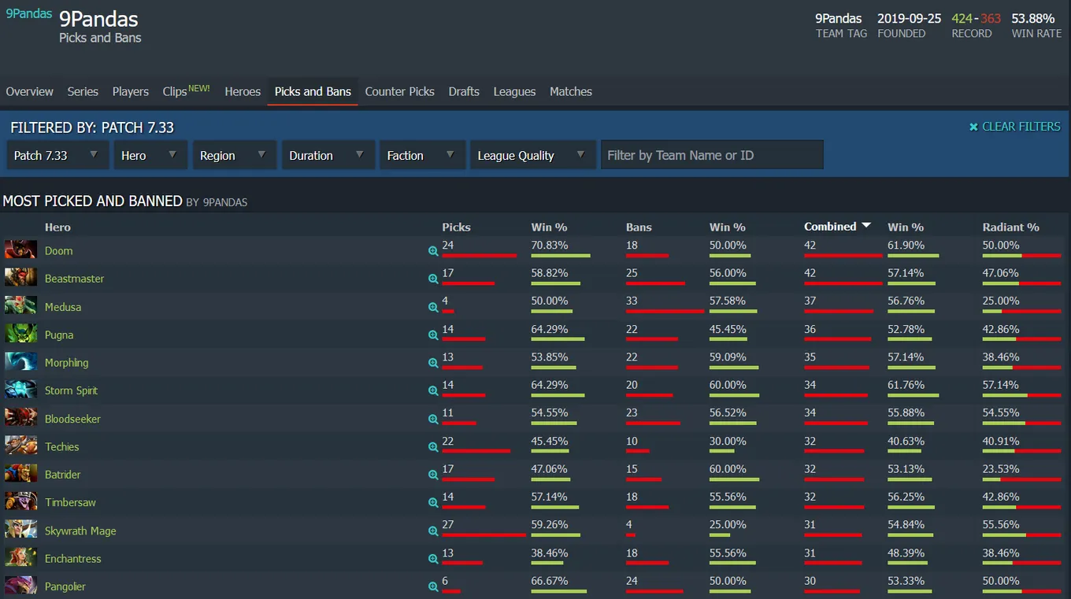1071x599 pixels.
Task: Click the 9Pandas team logo link
Action: 28,13
